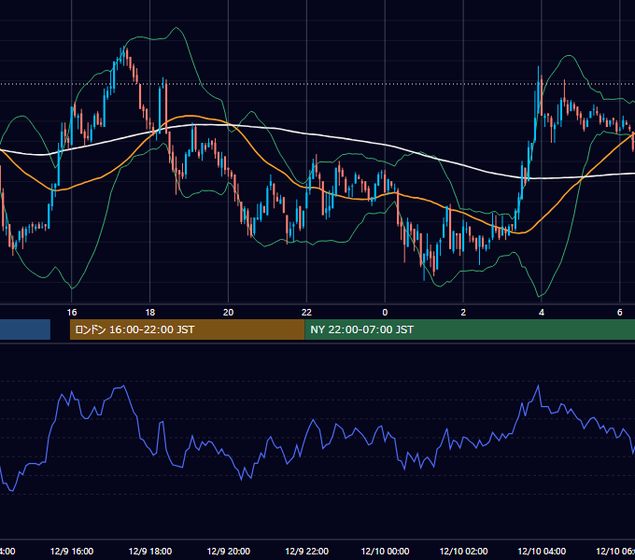
Task: Click the 12/10 04:00 date label
Action: click(x=542, y=551)
